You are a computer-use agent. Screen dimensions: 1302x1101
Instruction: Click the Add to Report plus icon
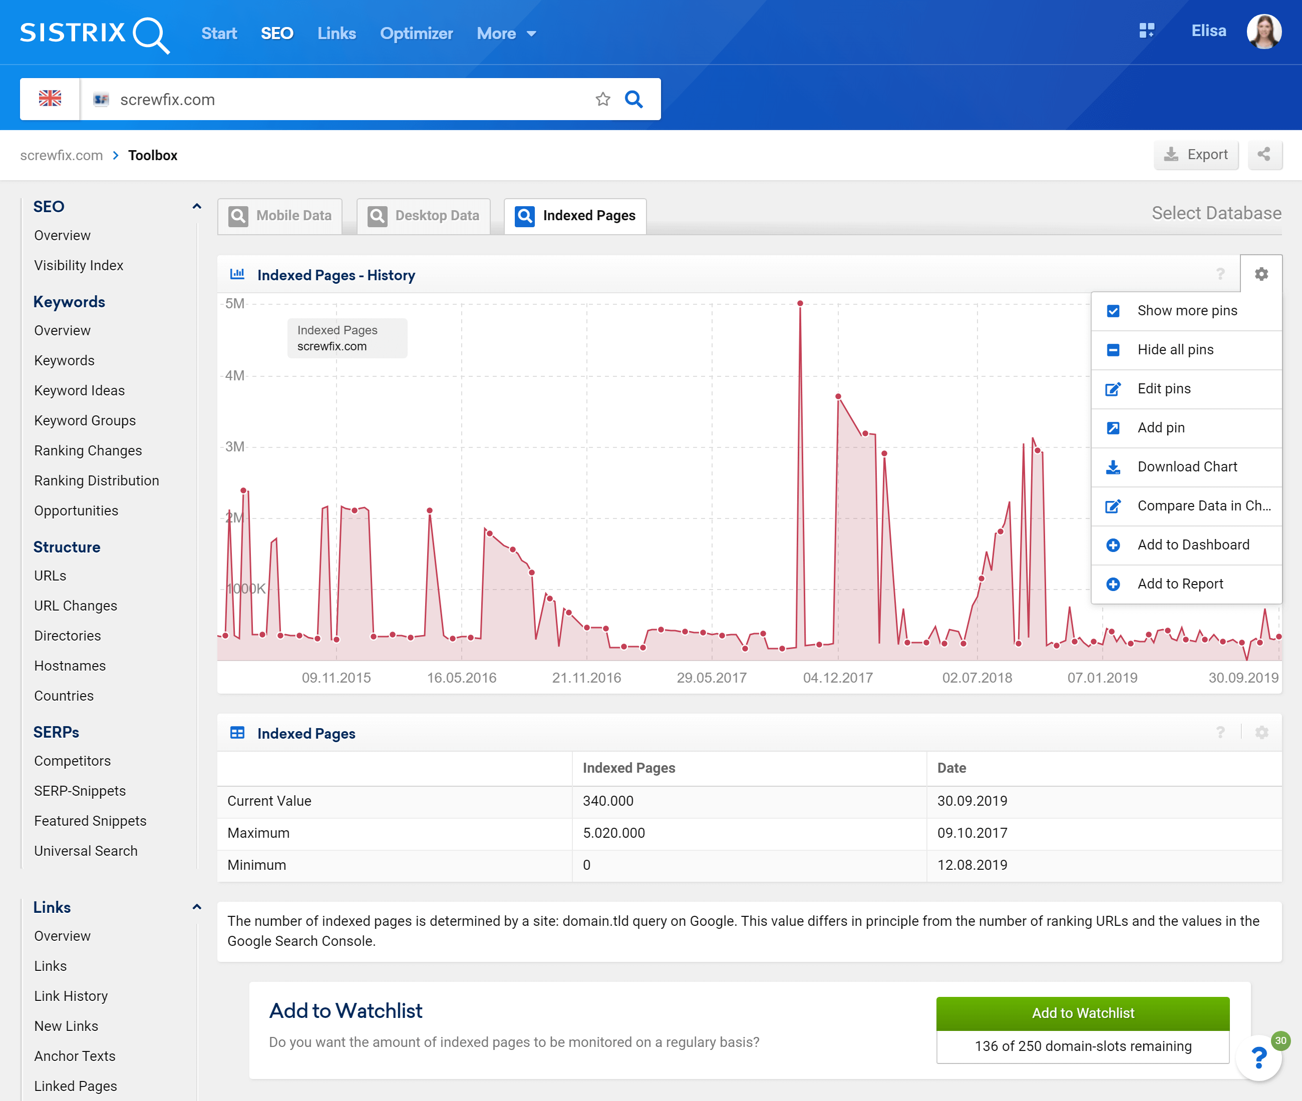click(x=1113, y=584)
